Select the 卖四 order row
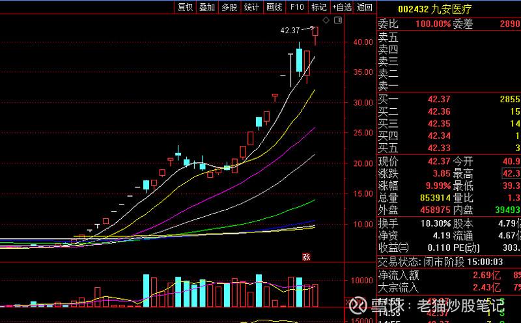The image size is (521, 323). 449,49
